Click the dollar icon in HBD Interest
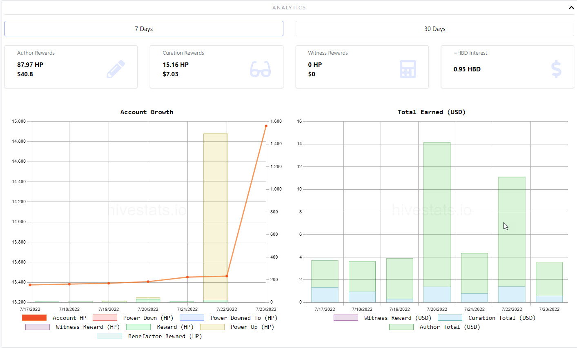The width and height of the screenshot is (577, 348). tap(556, 69)
